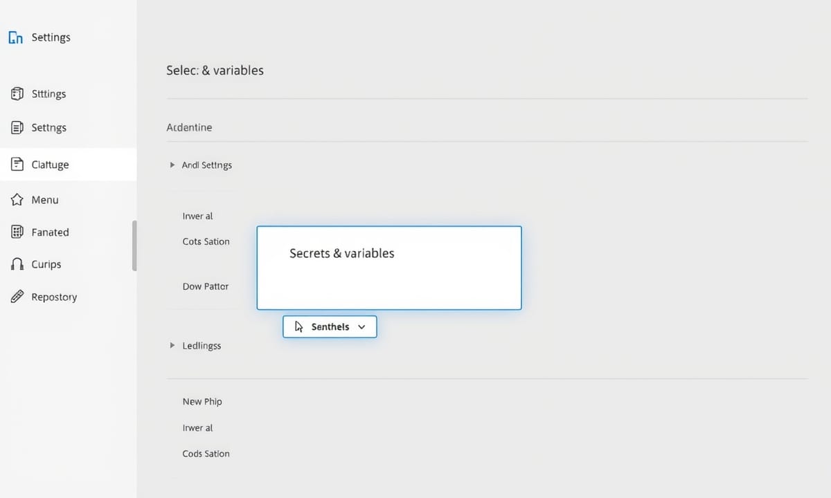The image size is (831, 498).
Task: Open the New Phip link
Action: point(202,401)
